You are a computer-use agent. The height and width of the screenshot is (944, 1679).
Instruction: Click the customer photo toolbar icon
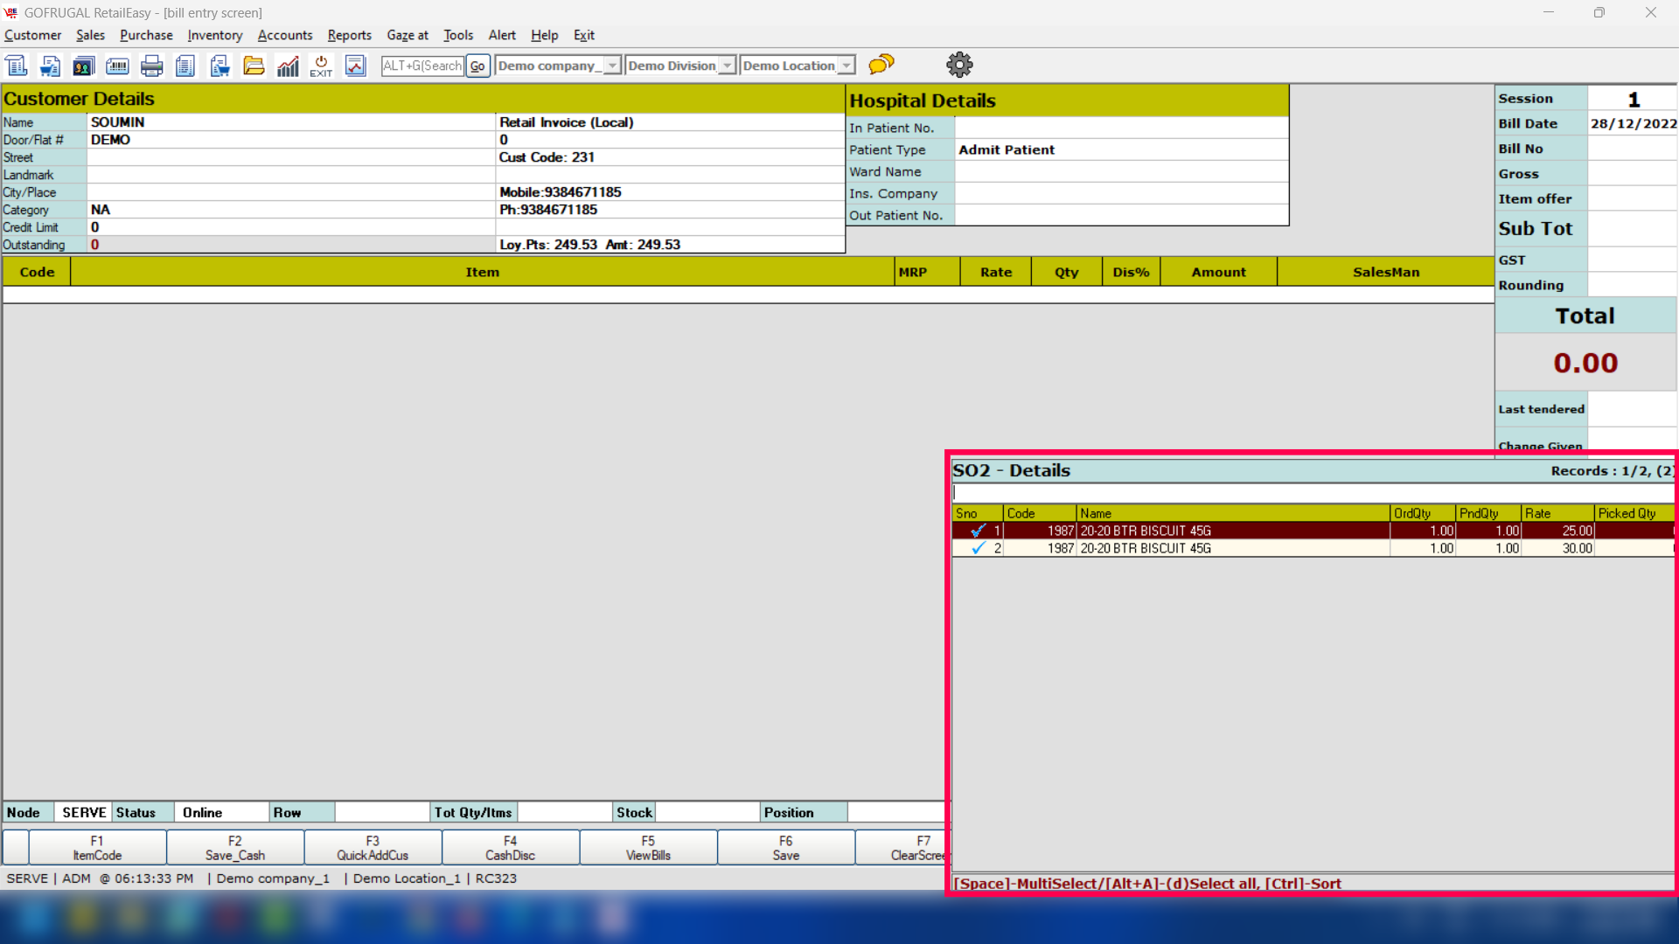[83, 66]
